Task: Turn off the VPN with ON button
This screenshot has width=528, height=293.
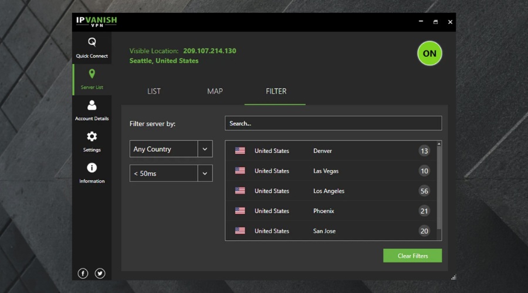Action: [429, 53]
